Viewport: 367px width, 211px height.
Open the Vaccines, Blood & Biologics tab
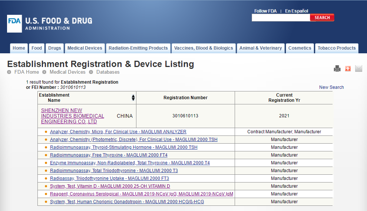coord(204,48)
